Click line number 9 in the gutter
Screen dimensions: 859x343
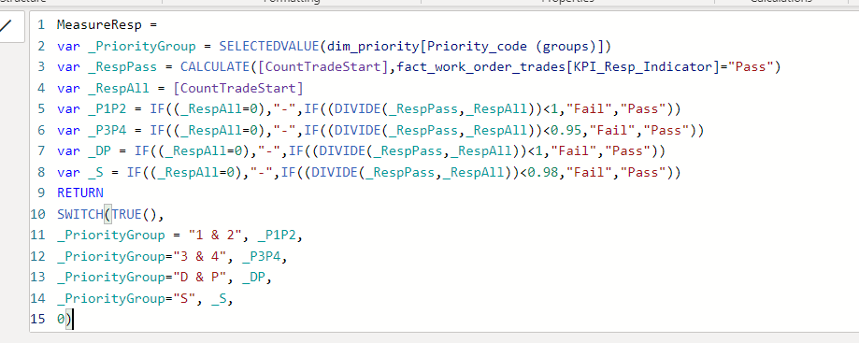42,193
